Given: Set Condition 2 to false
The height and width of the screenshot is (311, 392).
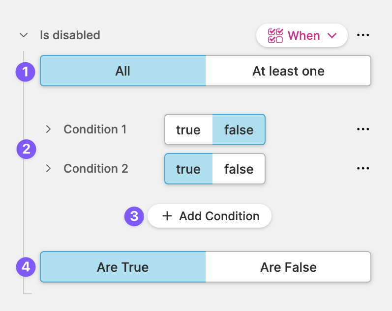Looking at the screenshot, I should [x=239, y=169].
